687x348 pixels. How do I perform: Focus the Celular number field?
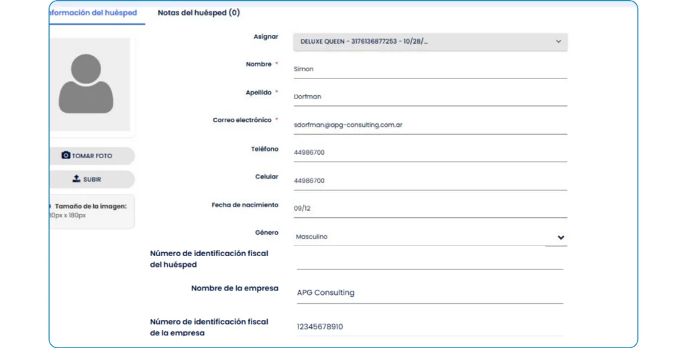[430, 181]
